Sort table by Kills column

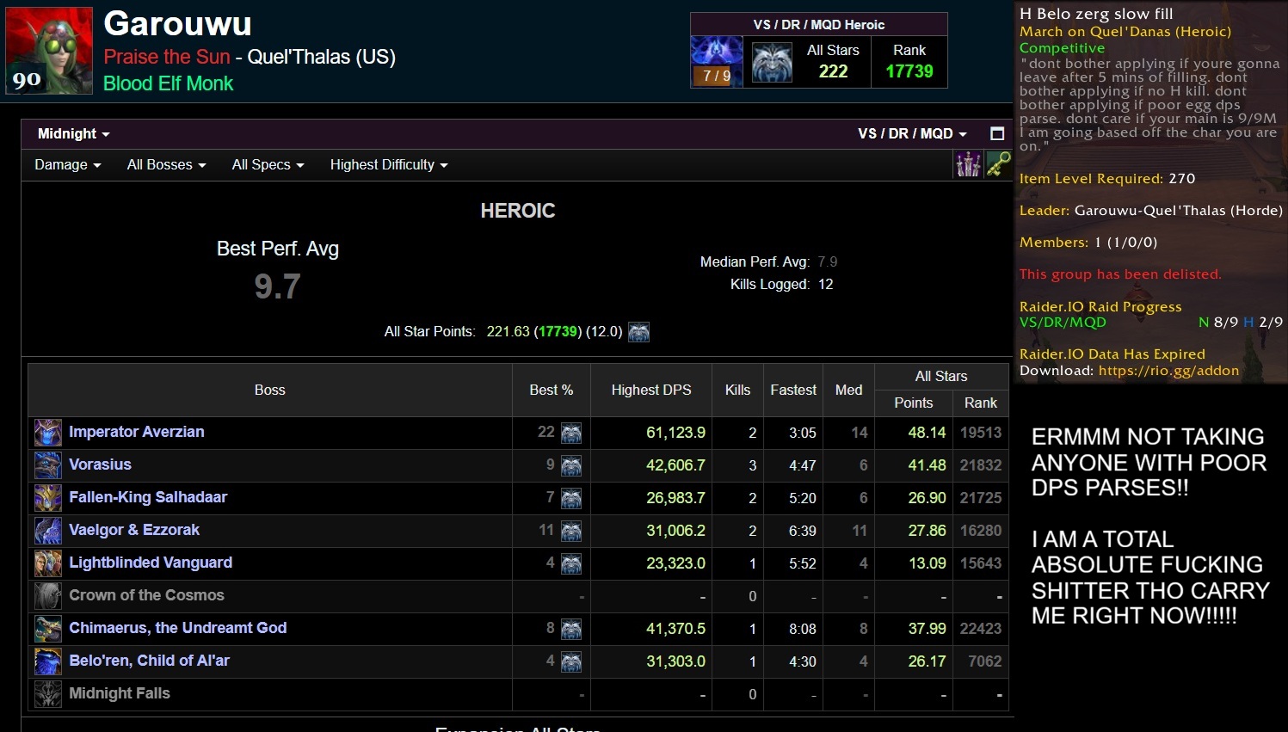click(737, 391)
